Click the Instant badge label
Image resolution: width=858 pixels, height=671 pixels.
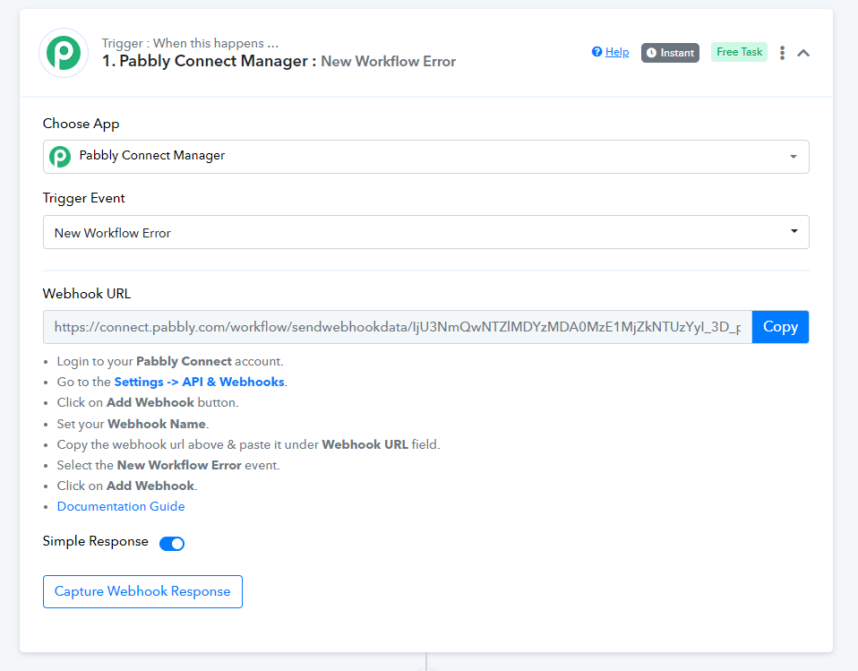(677, 53)
